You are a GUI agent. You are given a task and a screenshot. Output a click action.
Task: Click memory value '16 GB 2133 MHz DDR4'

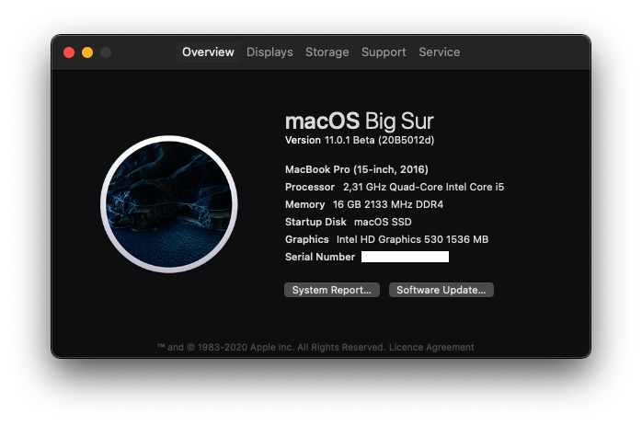pyautogui.click(x=388, y=204)
